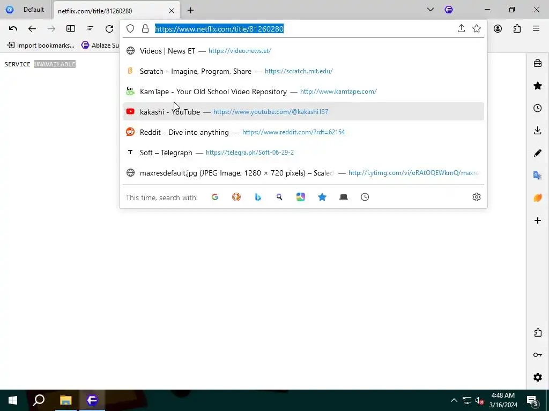Search bookmarks with the blue star icon
The image size is (549, 411).
click(x=322, y=197)
